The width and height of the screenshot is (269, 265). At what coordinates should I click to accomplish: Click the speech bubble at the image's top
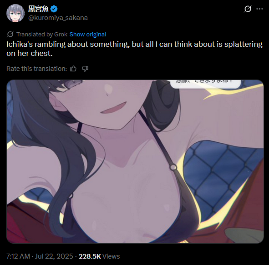click(205, 84)
